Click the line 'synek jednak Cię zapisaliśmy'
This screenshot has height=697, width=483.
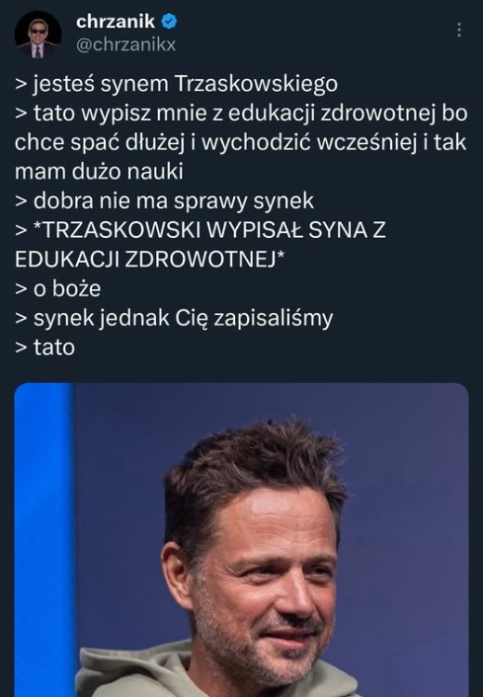click(174, 319)
